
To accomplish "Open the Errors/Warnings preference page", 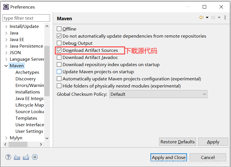I will click(30, 85).
